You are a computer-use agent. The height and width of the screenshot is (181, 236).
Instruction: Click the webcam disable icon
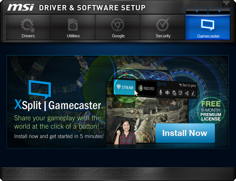click(174, 93)
